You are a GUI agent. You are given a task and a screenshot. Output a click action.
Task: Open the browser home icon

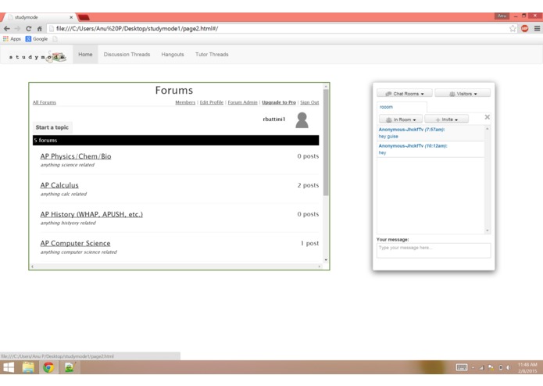tap(40, 29)
